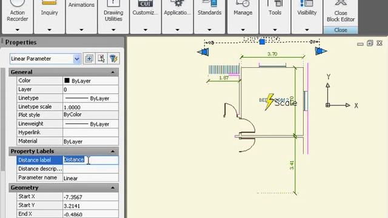Click the Material ByLayer value
Screen dimensions: 388x218
90,141
